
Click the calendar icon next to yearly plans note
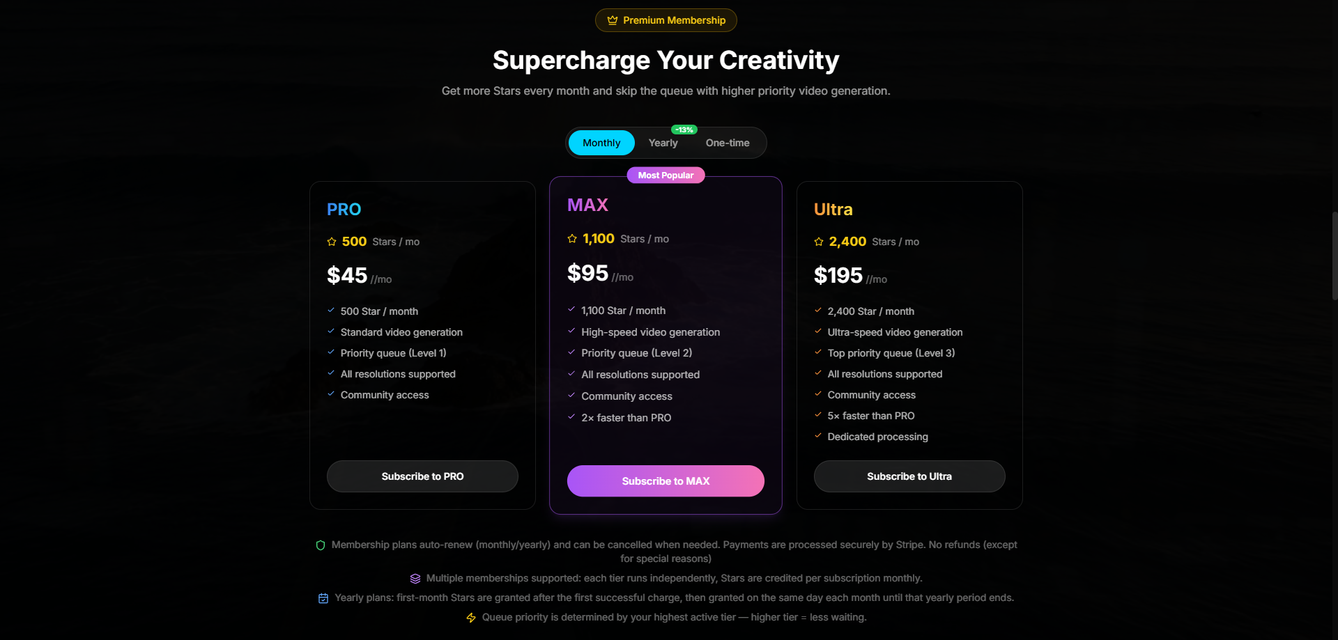pyautogui.click(x=323, y=598)
